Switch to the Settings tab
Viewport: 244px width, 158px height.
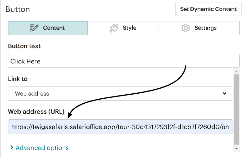point(205,28)
